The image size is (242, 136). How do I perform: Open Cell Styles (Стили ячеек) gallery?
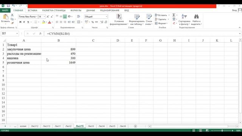coord(149,20)
